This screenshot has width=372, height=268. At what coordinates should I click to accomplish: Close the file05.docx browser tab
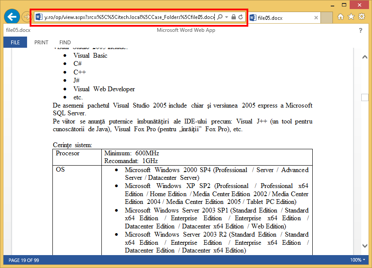click(316, 18)
